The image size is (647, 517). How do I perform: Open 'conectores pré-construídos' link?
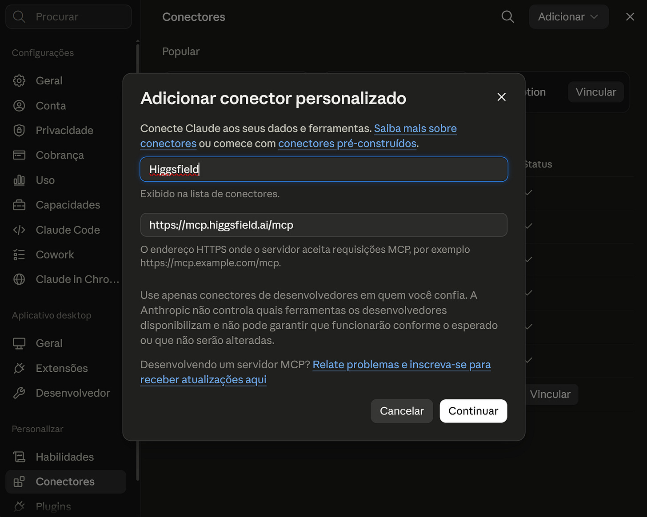click(x=347, y=143)
